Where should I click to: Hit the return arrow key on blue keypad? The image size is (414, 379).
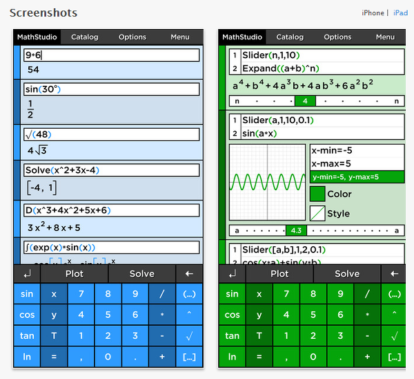(27, 274)
